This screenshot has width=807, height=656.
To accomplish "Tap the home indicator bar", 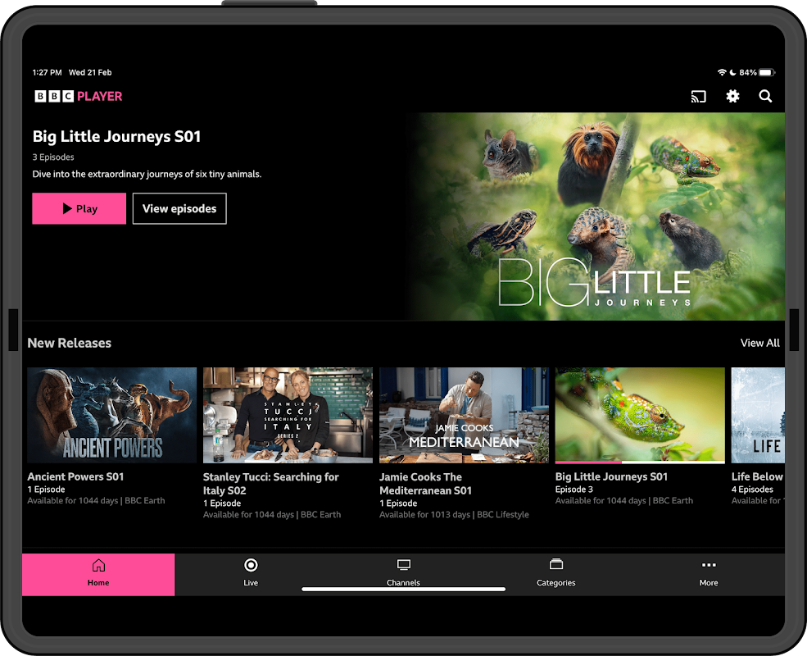I will point(403,589).
